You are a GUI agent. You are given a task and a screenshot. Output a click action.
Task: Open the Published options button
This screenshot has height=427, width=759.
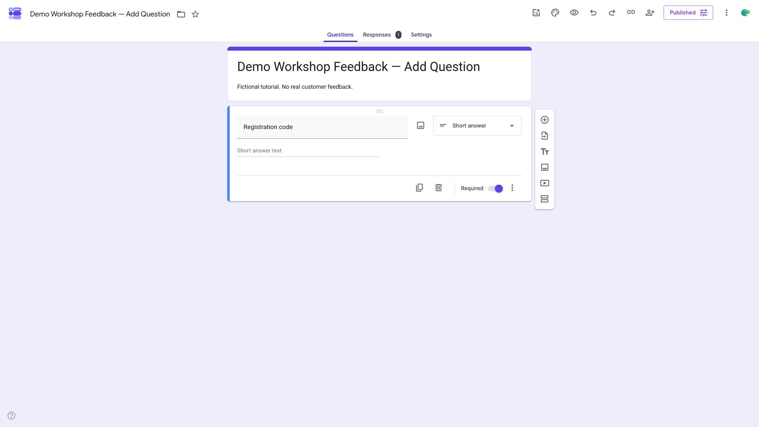688,13
